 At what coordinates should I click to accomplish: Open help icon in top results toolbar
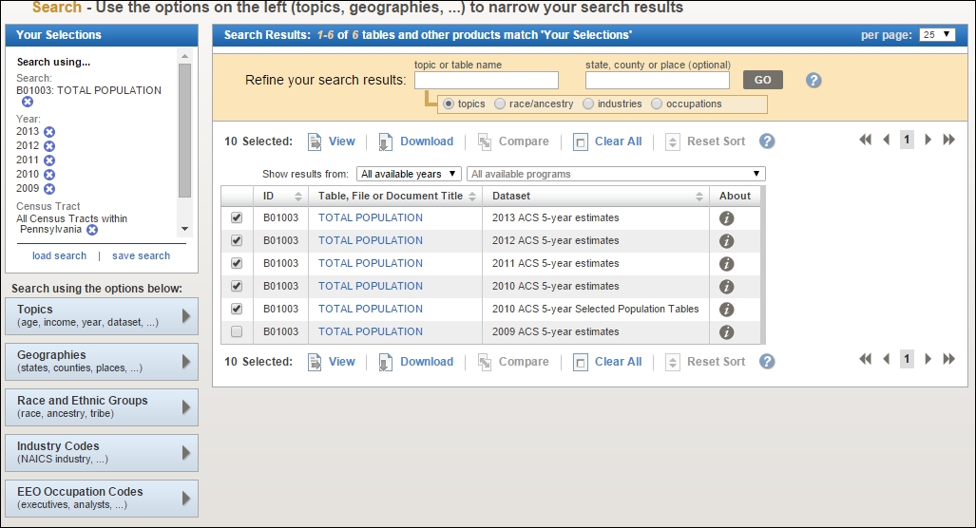(767, 141)
